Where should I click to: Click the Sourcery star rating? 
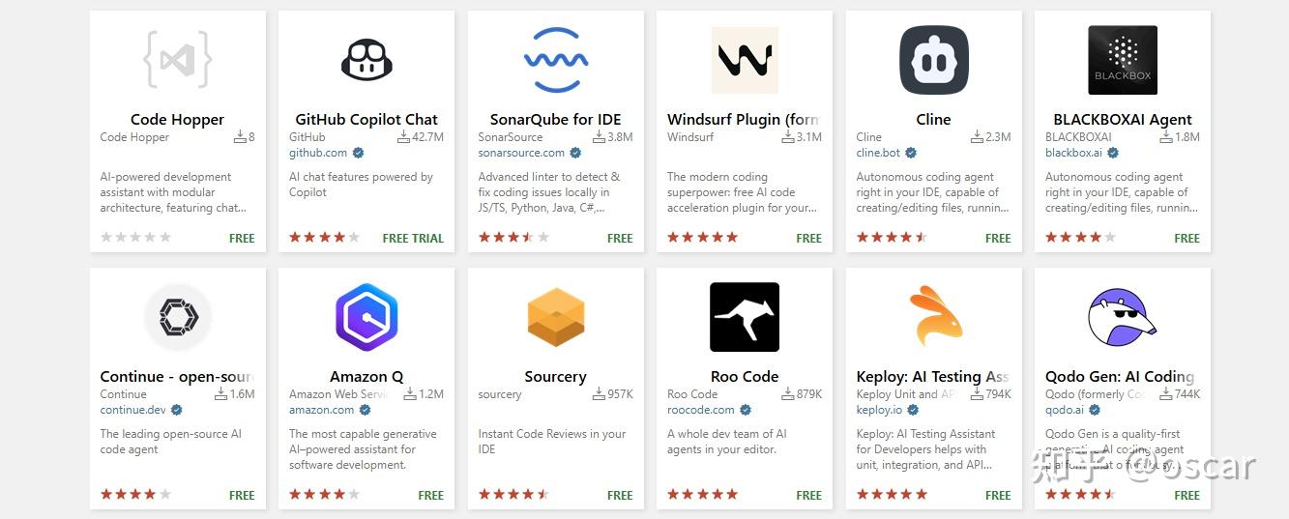pos(513,495)
